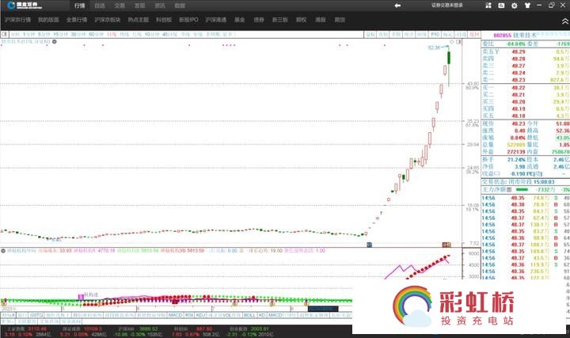Select the MACD tab after 趋势顶底

(175, 315)
